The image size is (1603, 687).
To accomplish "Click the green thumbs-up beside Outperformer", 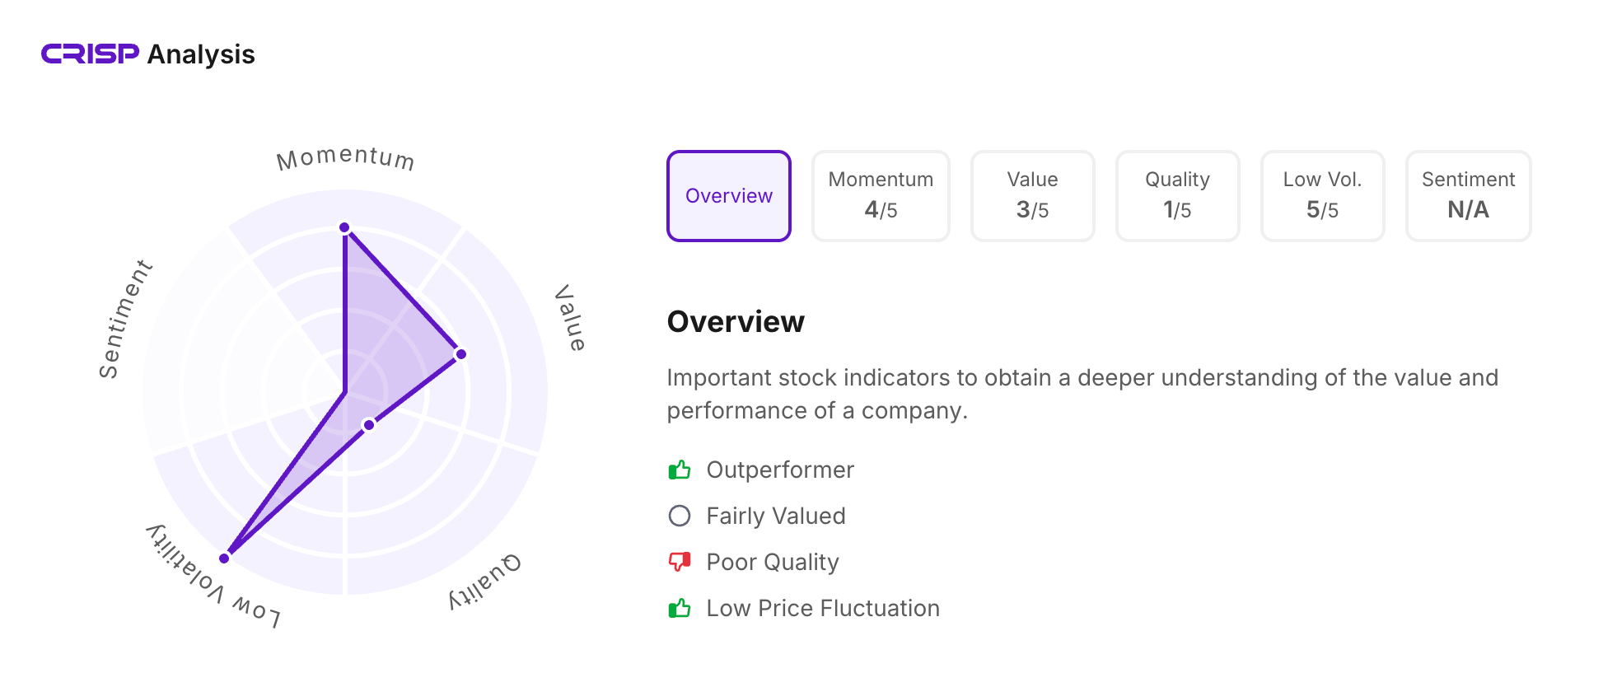I will pyautogui.click(x=680, y=470).
